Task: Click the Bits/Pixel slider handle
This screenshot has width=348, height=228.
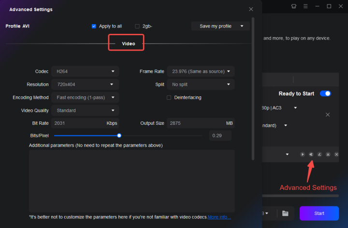Action: [x=119, y=135]
